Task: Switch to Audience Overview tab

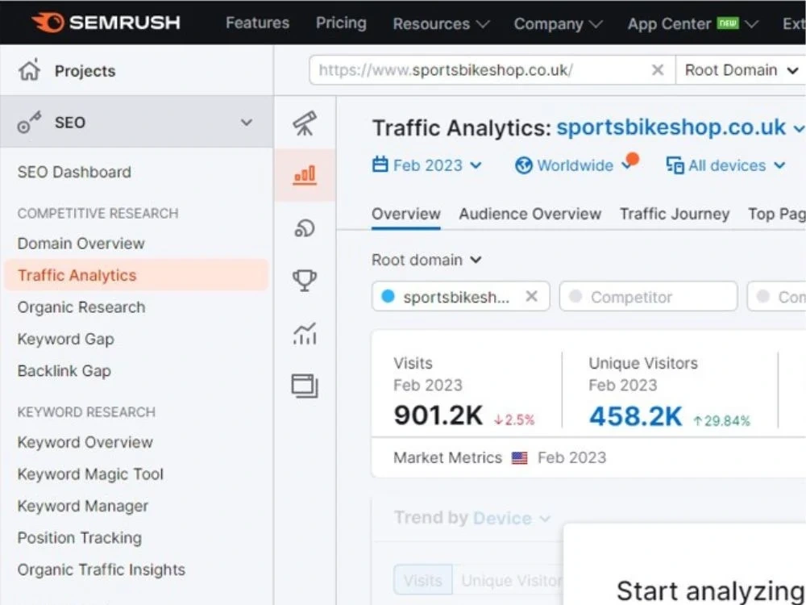Action: [530, 214]
